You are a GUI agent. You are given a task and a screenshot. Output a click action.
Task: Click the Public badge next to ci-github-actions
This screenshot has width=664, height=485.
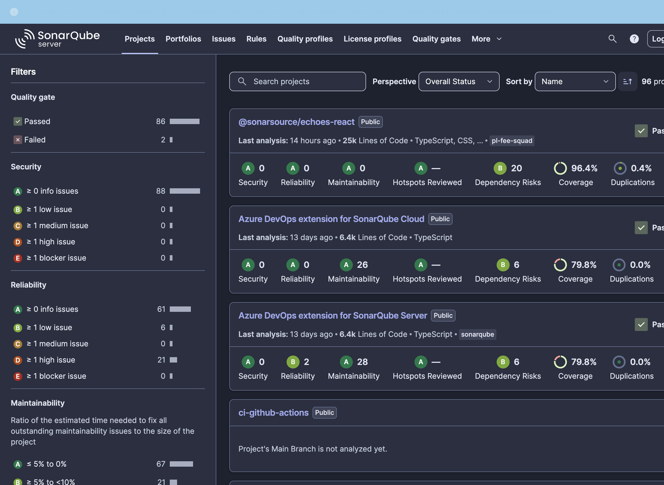[324, 413]
